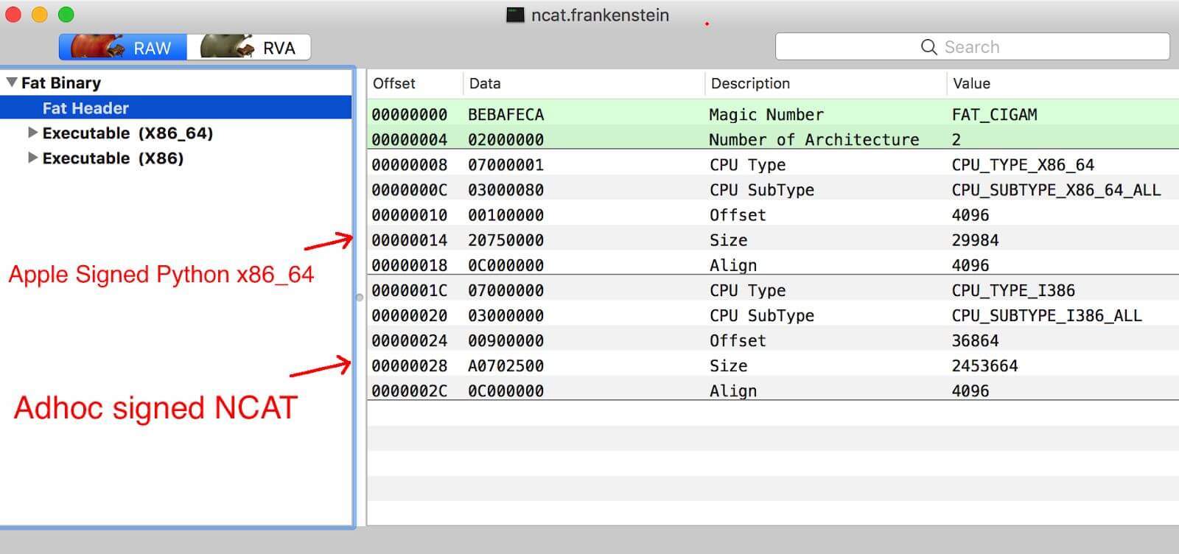Click the sidebar split divider handle
Image resolution: width=1179 pixels, height=554 pixels.
(360, 298)
